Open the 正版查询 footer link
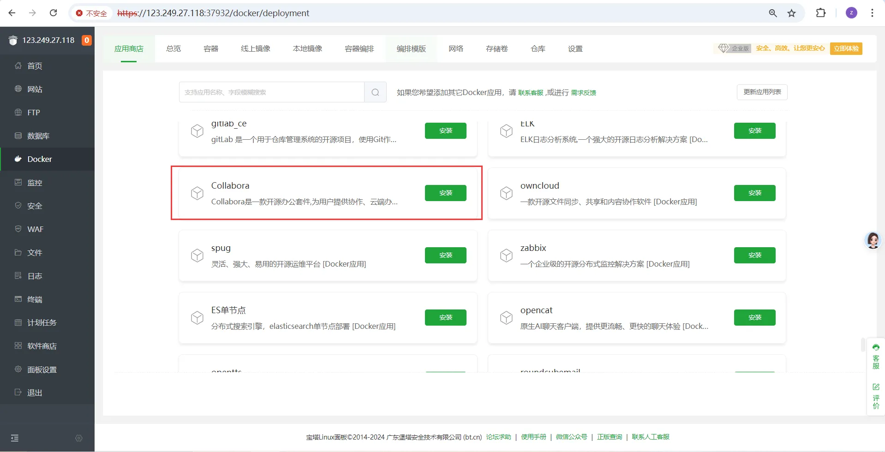The height and width of the screenshot is (452, 885). (x=610, y=437)
